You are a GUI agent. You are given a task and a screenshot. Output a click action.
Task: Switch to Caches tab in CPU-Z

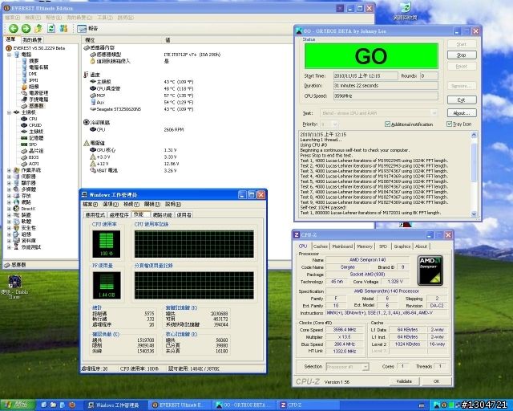pyautogui.click(x=321, y=246)
